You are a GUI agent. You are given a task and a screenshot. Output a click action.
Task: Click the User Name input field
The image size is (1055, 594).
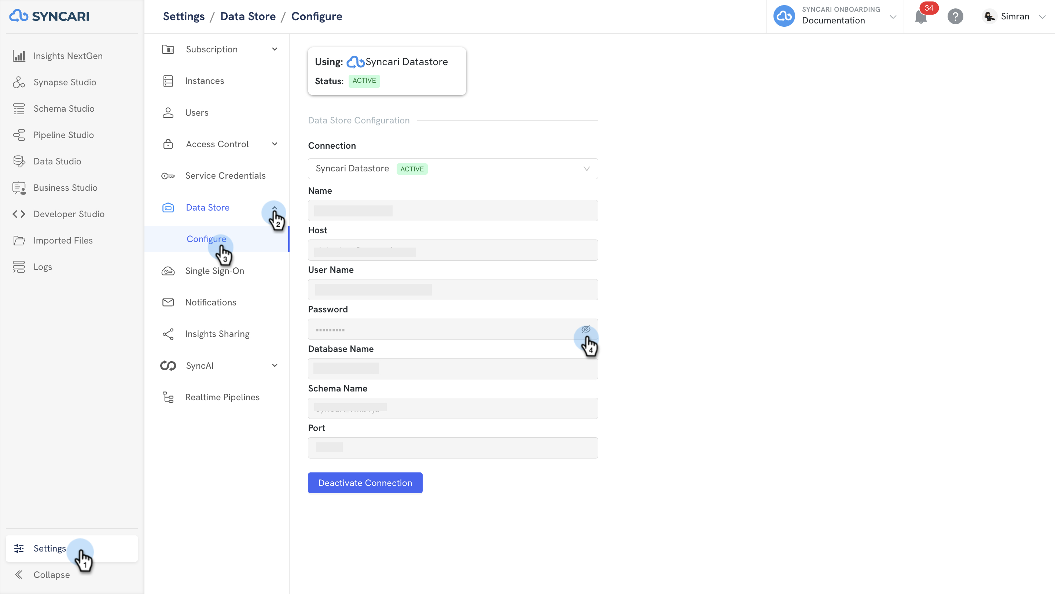[x=453, y=290]
